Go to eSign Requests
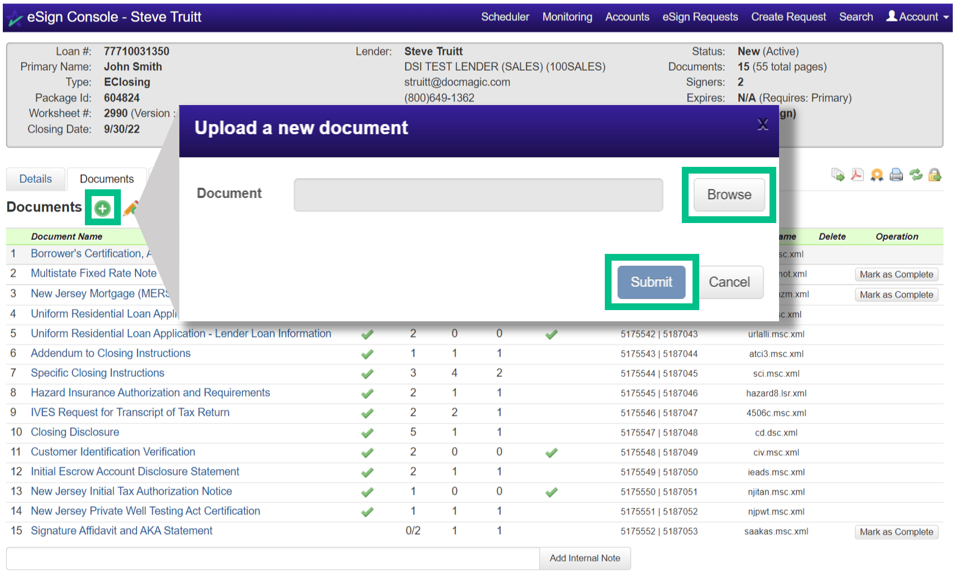 [x=700, y=17]
